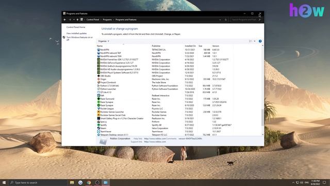
Task: Select the Raft program icon
Action: [98, 95]
